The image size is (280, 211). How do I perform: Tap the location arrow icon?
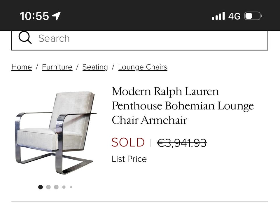pos(56,16)
